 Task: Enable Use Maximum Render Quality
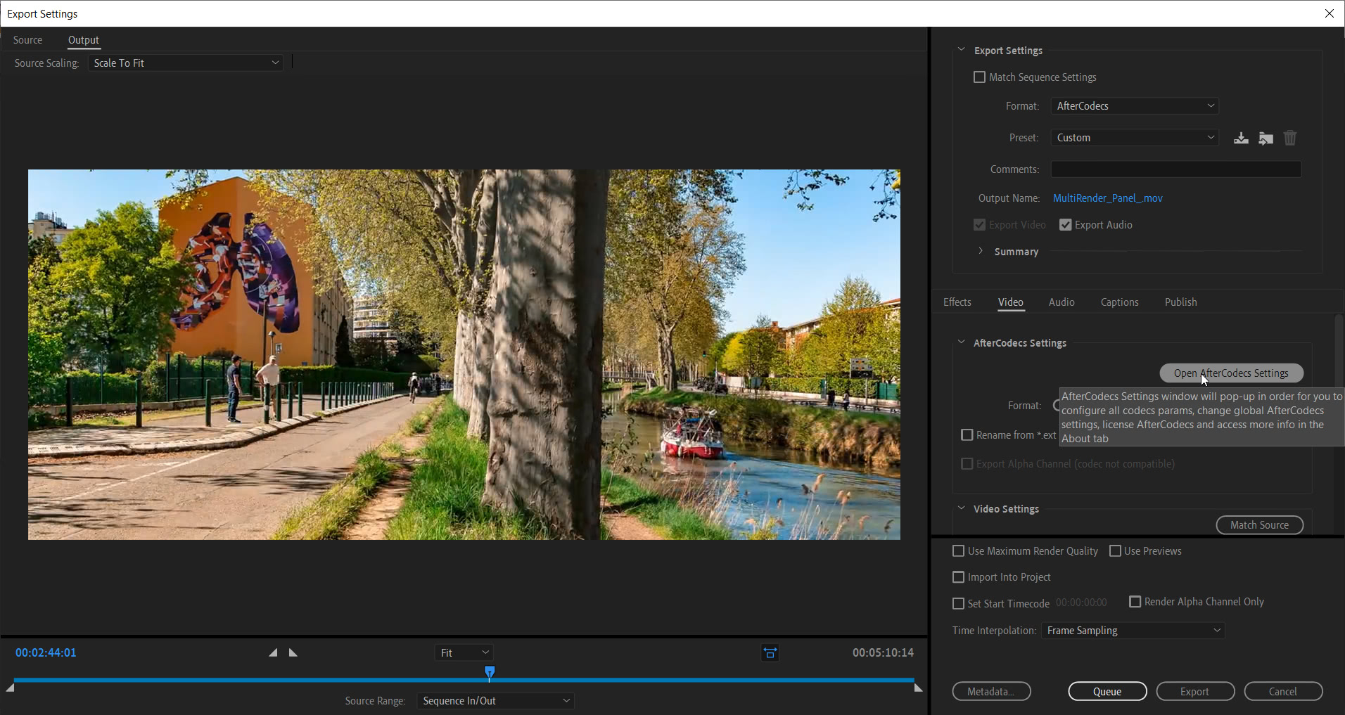pos(959,550)
